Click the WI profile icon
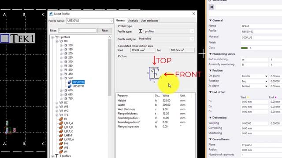Image resolution: width=282 pixels, height=158 pixels. (x=61, y=152)
